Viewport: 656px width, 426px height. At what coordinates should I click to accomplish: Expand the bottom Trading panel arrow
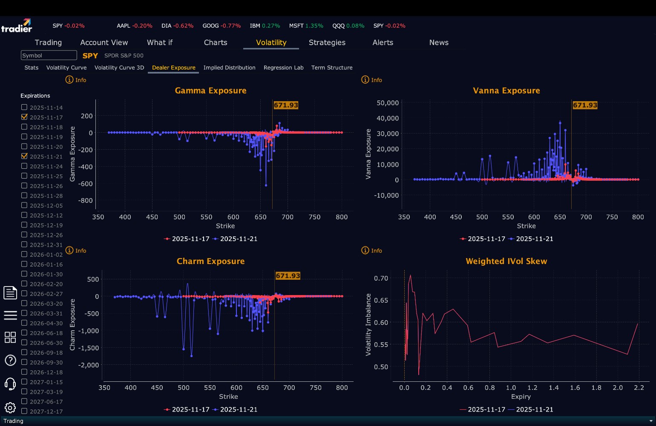click(x=650, y=421)
